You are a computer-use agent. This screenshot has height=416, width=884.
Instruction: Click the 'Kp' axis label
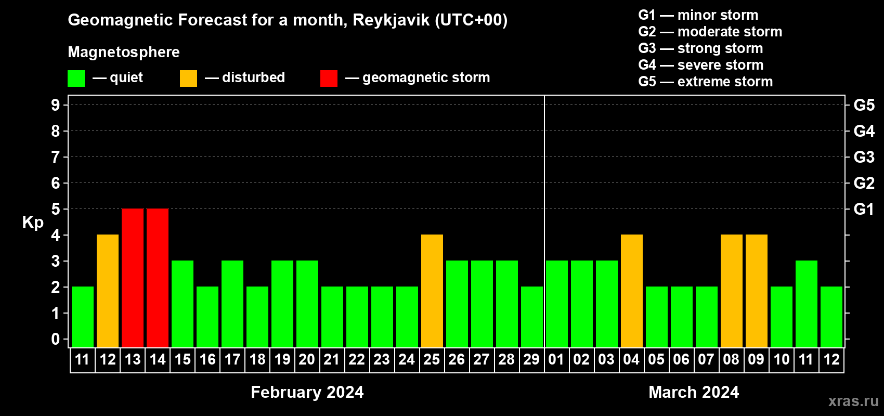coord(33,223)
